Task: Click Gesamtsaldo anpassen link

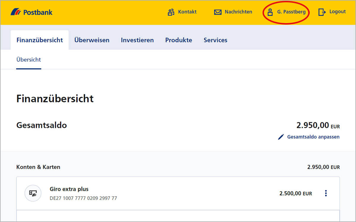Action: click(x=313, y=137)
